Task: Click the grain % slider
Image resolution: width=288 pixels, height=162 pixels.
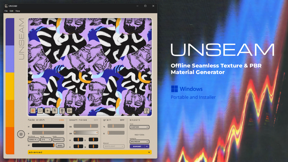Action: pyautogui.click(x=116, y=126)
